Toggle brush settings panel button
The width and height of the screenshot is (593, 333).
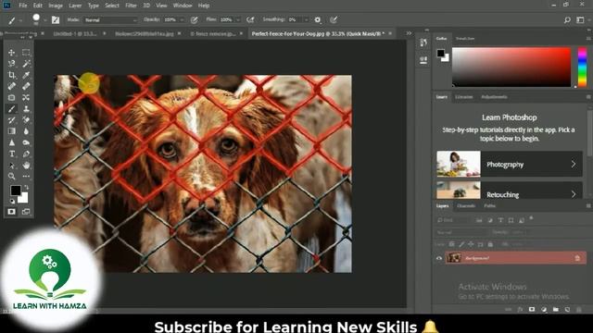point(56,19)
